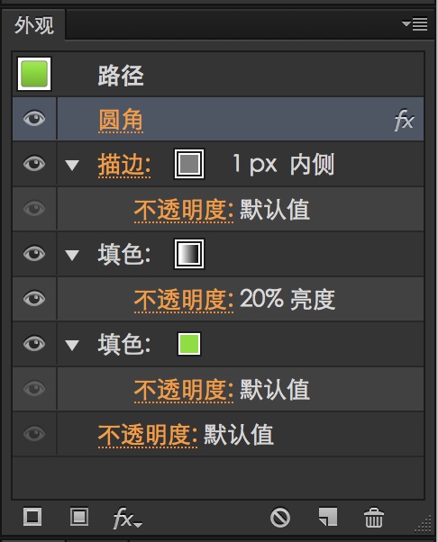Hide the gradient 填色 fill row
Screen dimensions: 438x542
[x=34, y=253]
